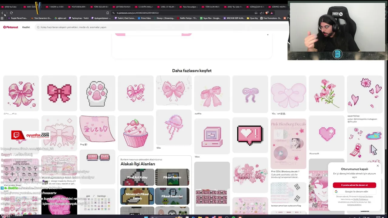Open the browser apps grid icon in the bookmarks bar
Screen dimensions: 388x218
click(2, 18)
